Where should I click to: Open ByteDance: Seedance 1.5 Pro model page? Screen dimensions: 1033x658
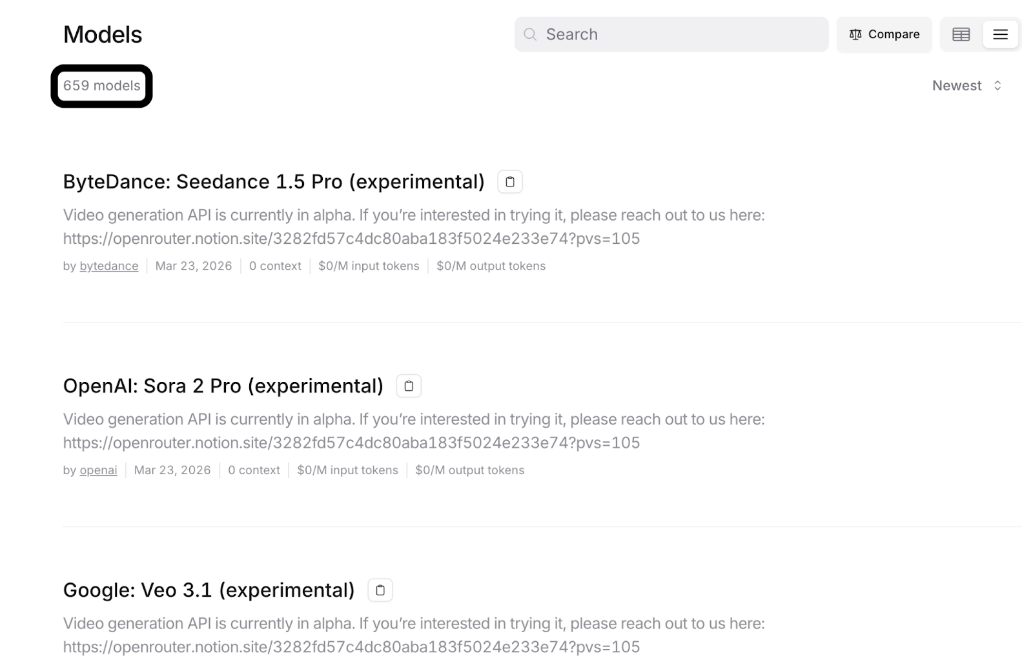[274, 181]
